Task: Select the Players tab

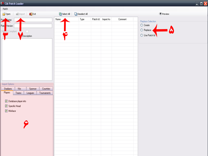Action: coord(7,93)
